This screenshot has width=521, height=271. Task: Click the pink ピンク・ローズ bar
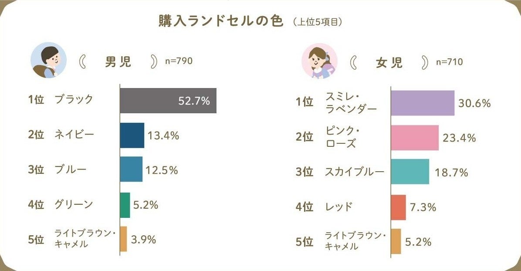point(415,138)
